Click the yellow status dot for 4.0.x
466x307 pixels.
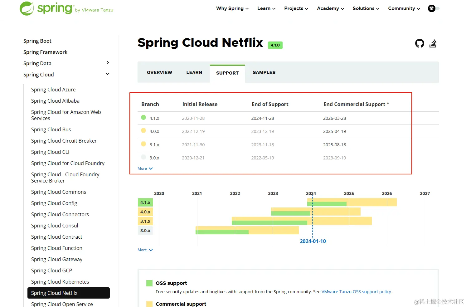pos(143,130)
